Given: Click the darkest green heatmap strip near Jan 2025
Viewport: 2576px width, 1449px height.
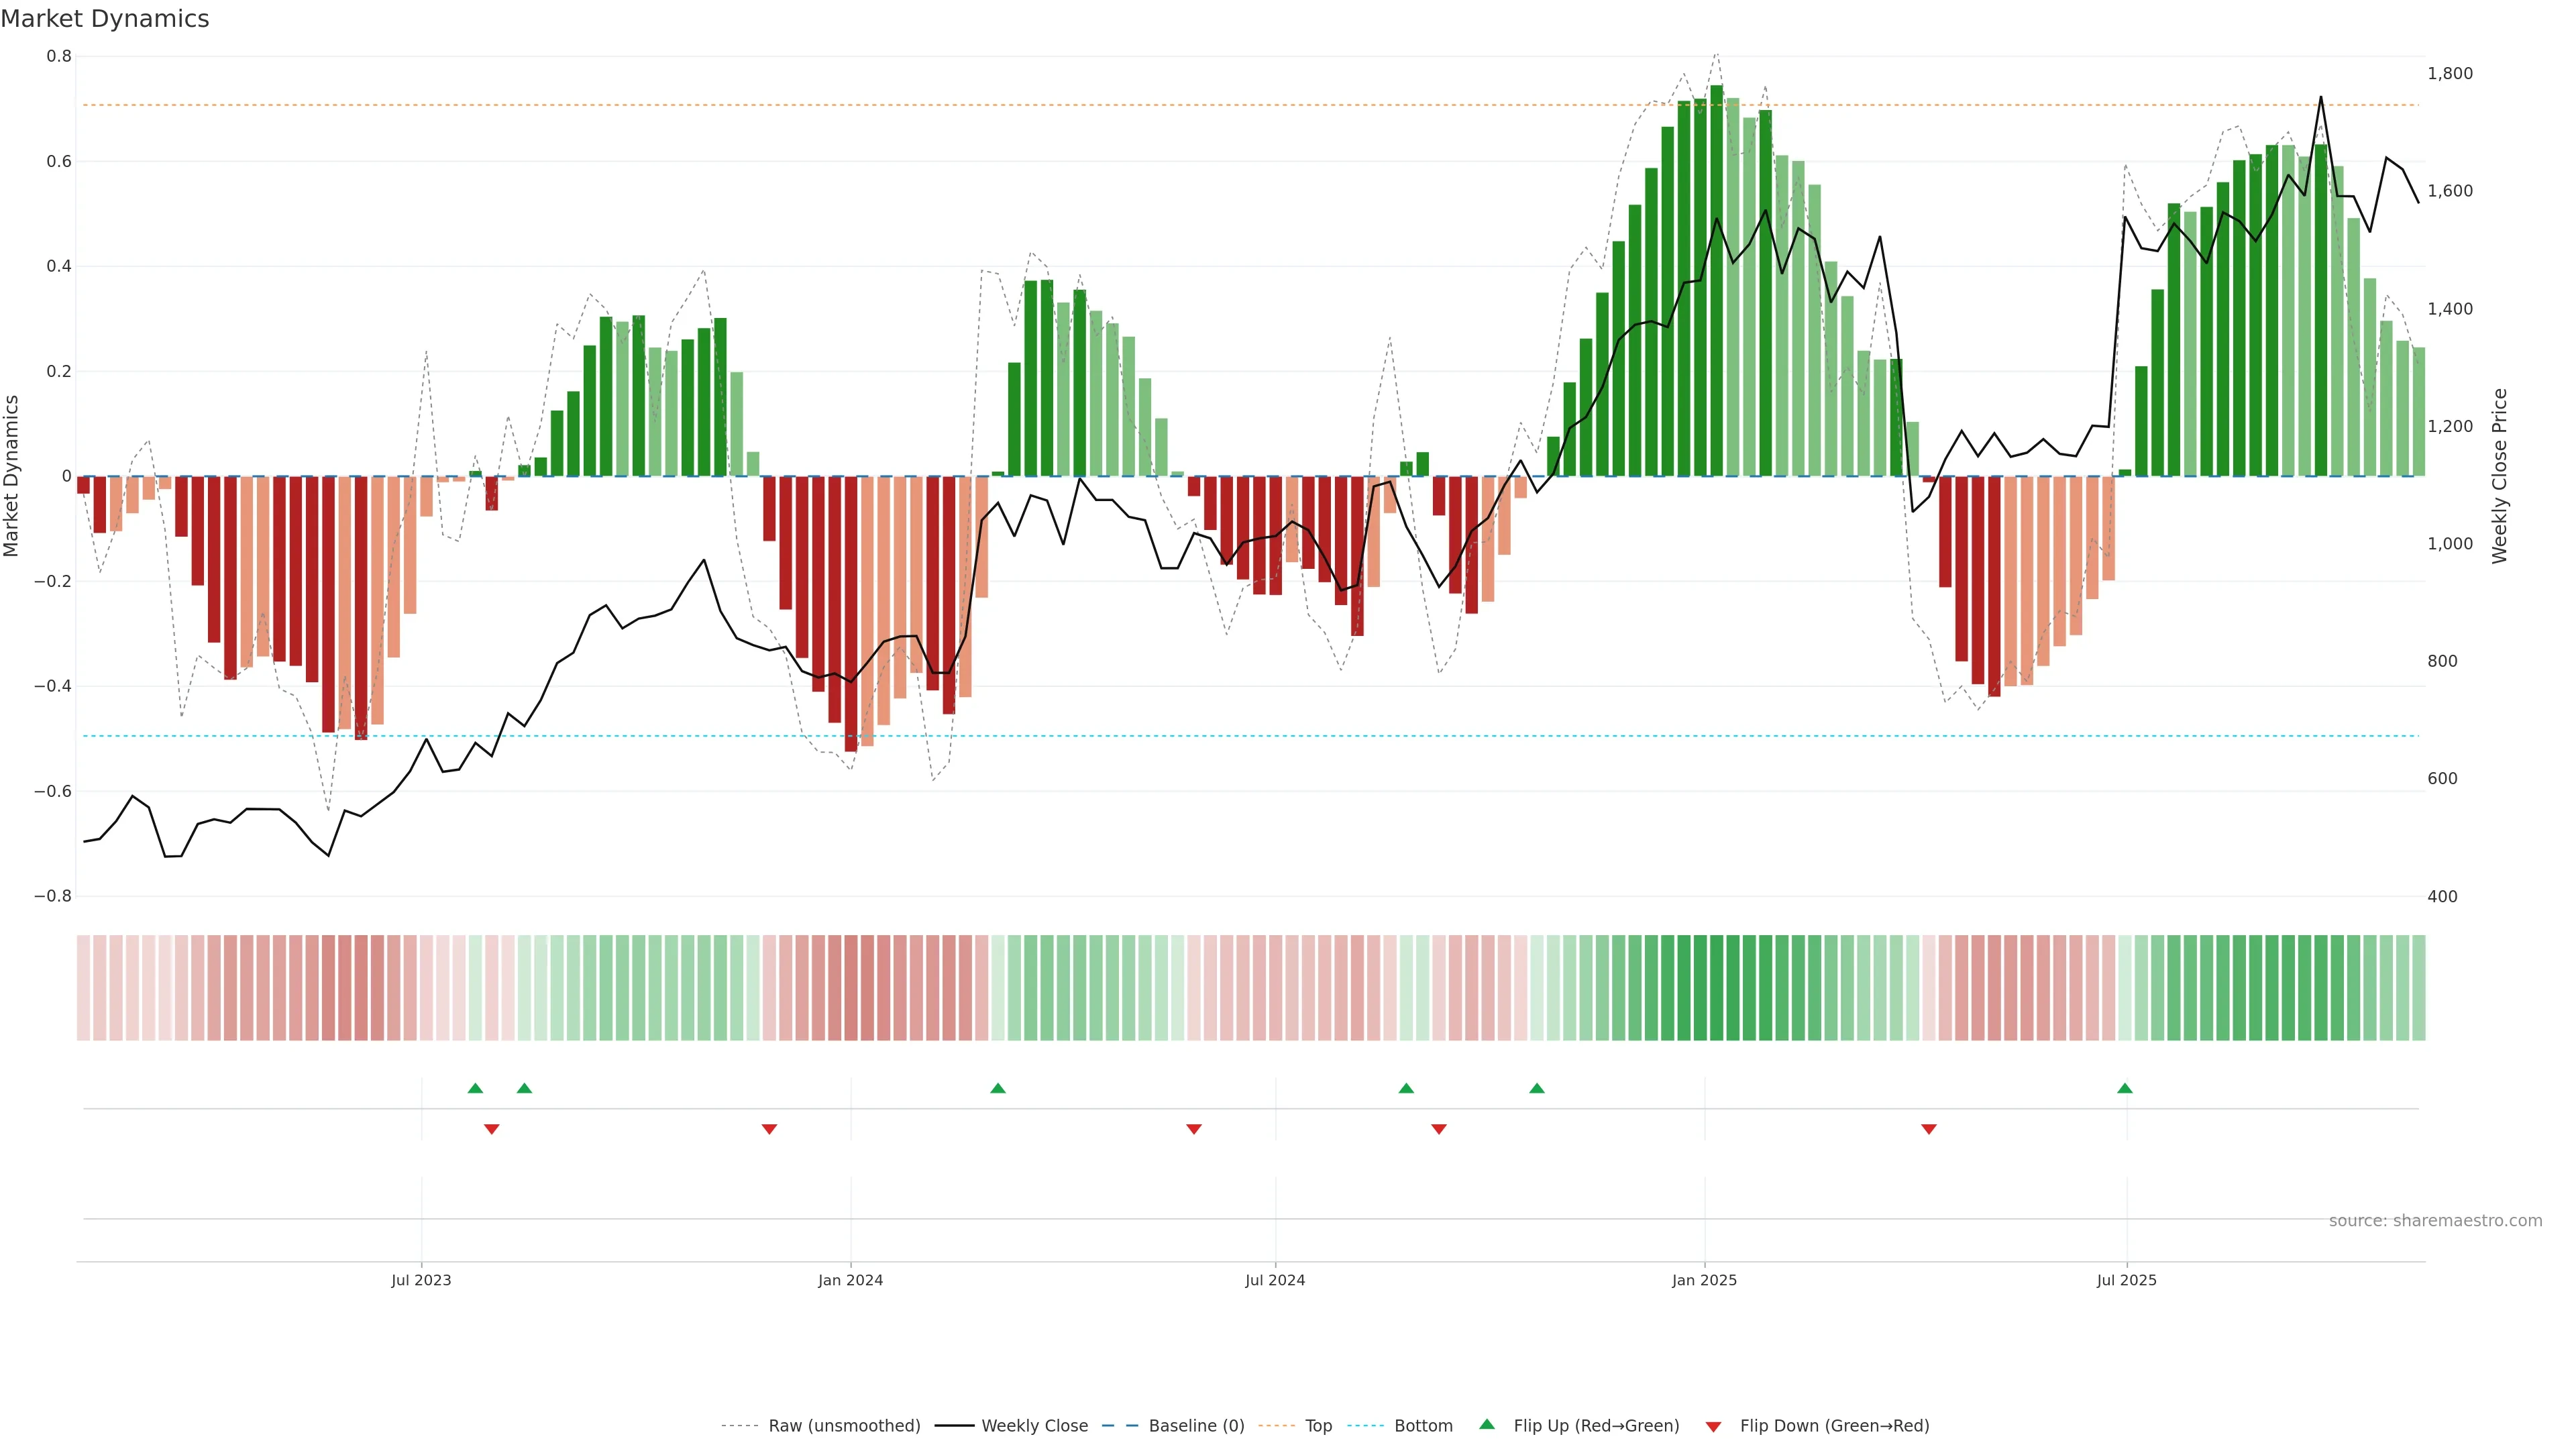Looking at the screenshot, I should click(1716, 988).
